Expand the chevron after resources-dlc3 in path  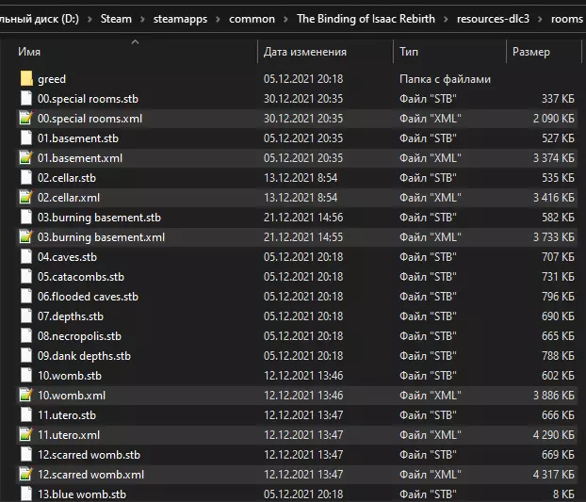(x=541, y=19)
